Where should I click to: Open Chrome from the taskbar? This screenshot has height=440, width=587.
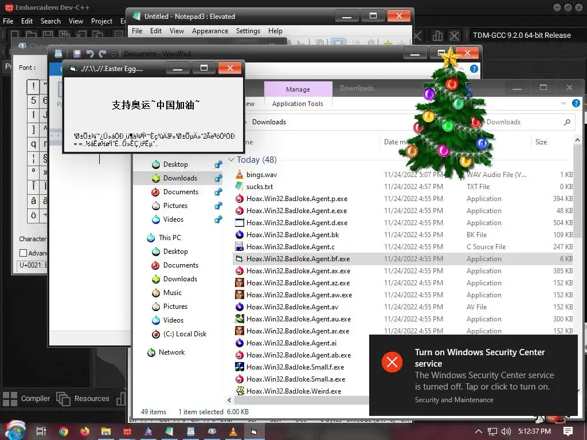tap(64, 431)
